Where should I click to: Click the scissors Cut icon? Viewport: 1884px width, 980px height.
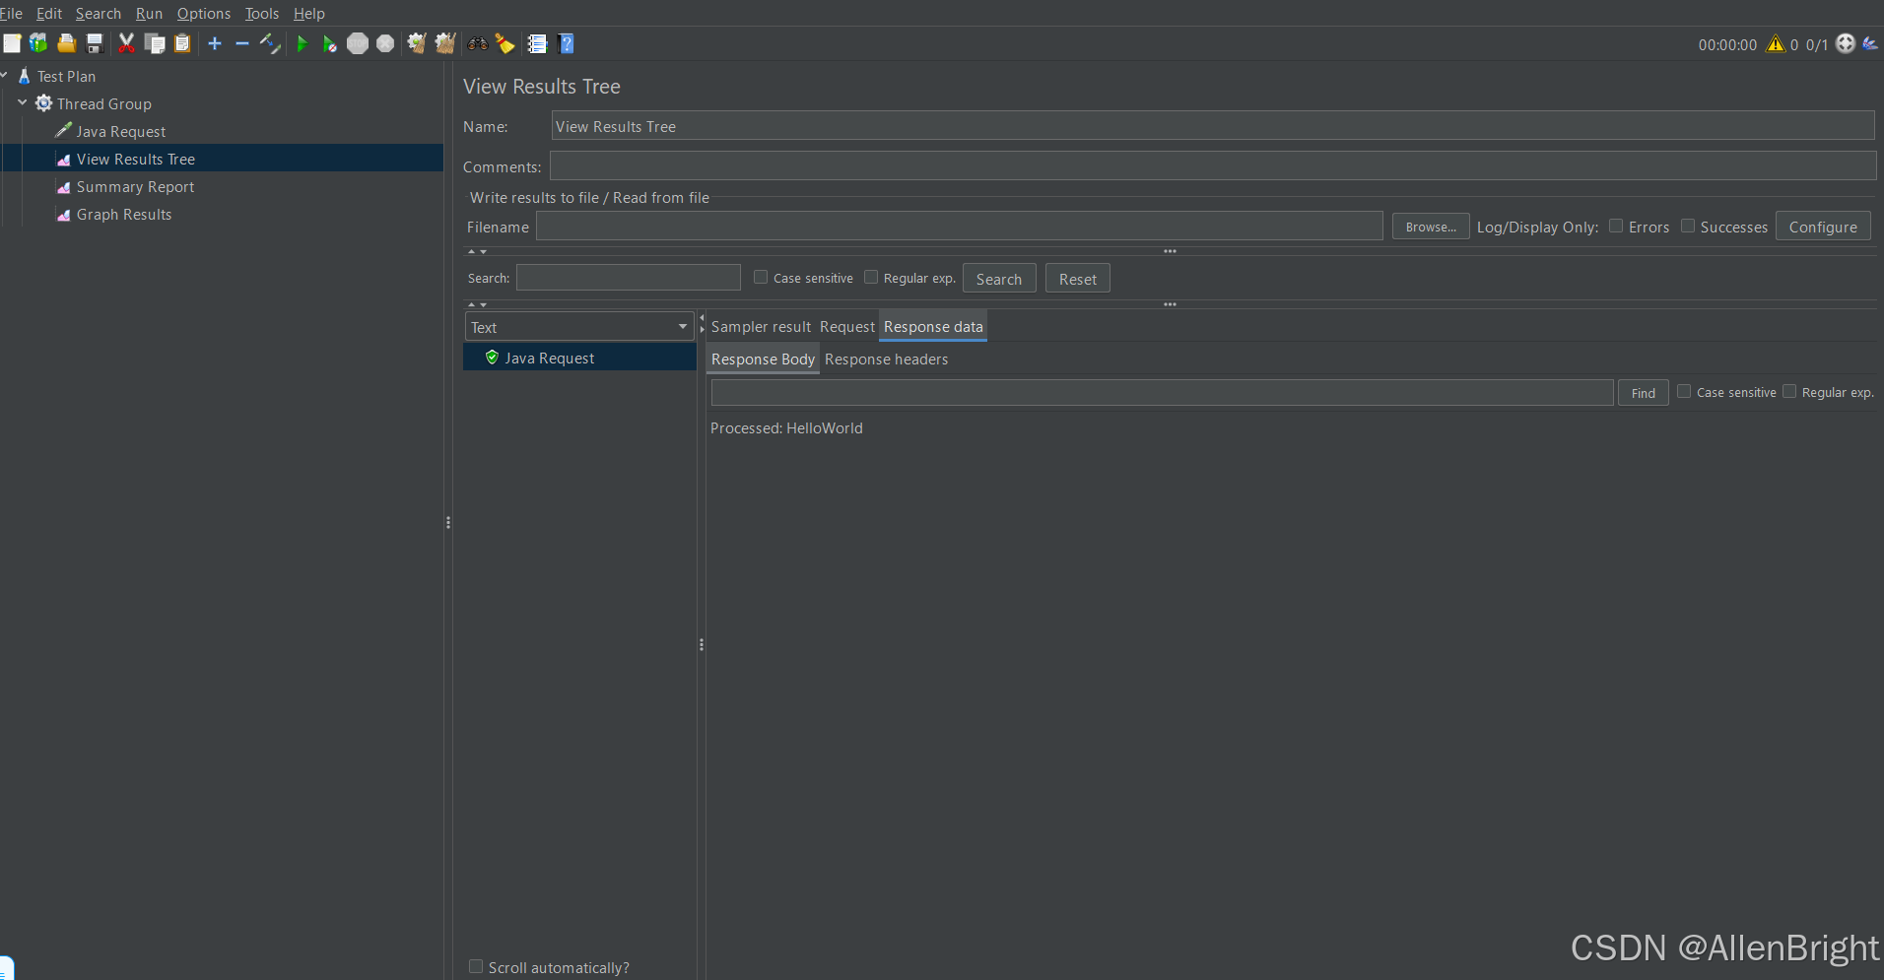[126, 43]
